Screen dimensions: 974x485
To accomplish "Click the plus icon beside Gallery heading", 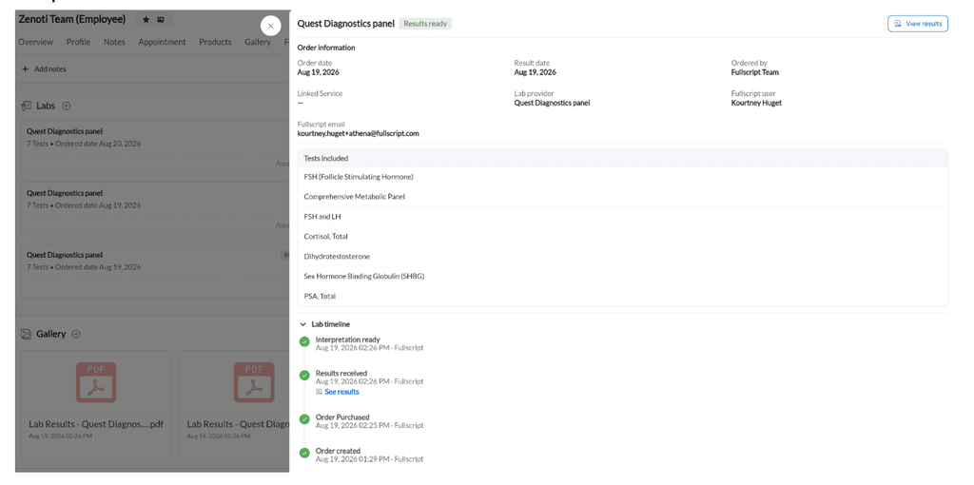I will click(x=76, y=334).
